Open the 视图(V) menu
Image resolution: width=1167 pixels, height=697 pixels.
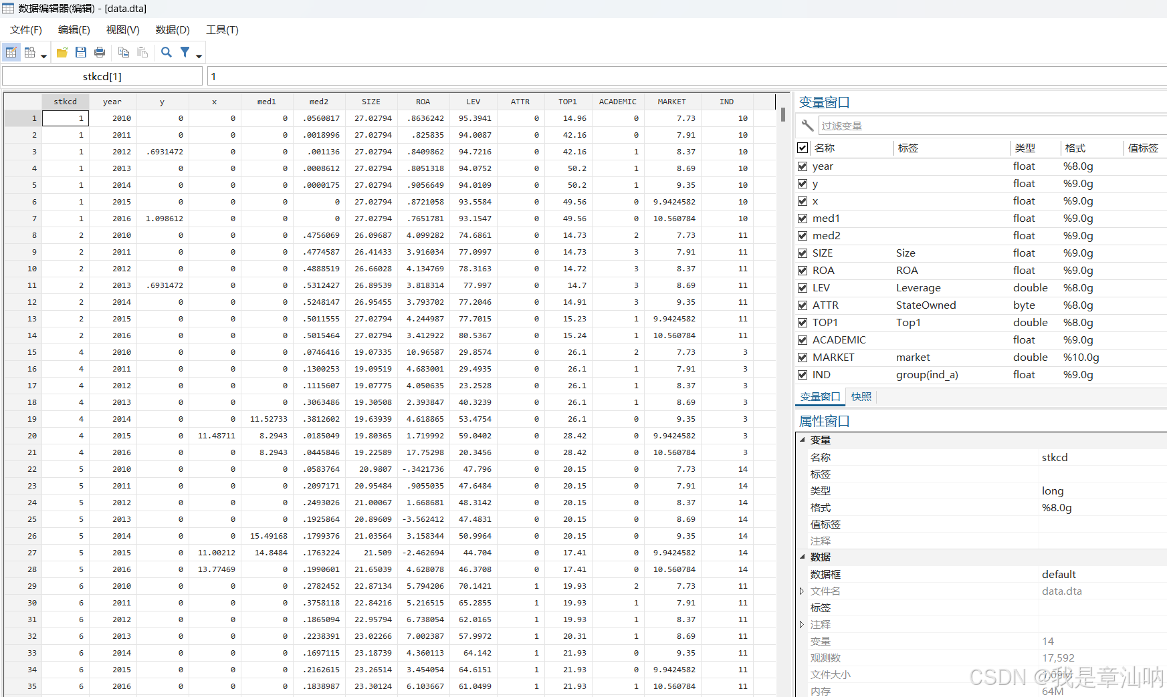(123, 29)
